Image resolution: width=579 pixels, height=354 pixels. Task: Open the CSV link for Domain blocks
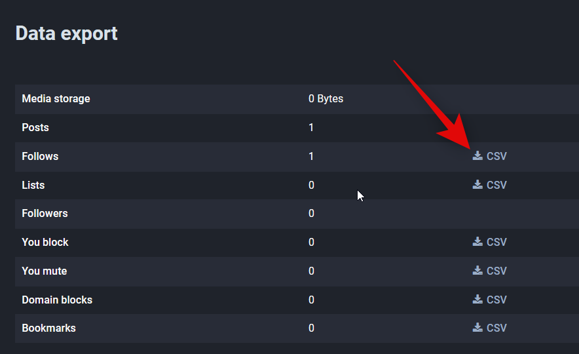pos(490,300)
